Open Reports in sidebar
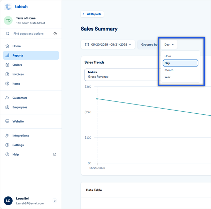This screenshot has width=211, height=209. 31,55
